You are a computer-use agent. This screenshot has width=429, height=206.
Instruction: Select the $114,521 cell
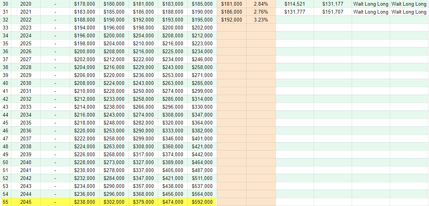[x=295, y=4]
